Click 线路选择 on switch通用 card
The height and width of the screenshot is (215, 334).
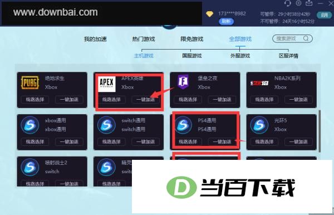(x=111, y=141)
